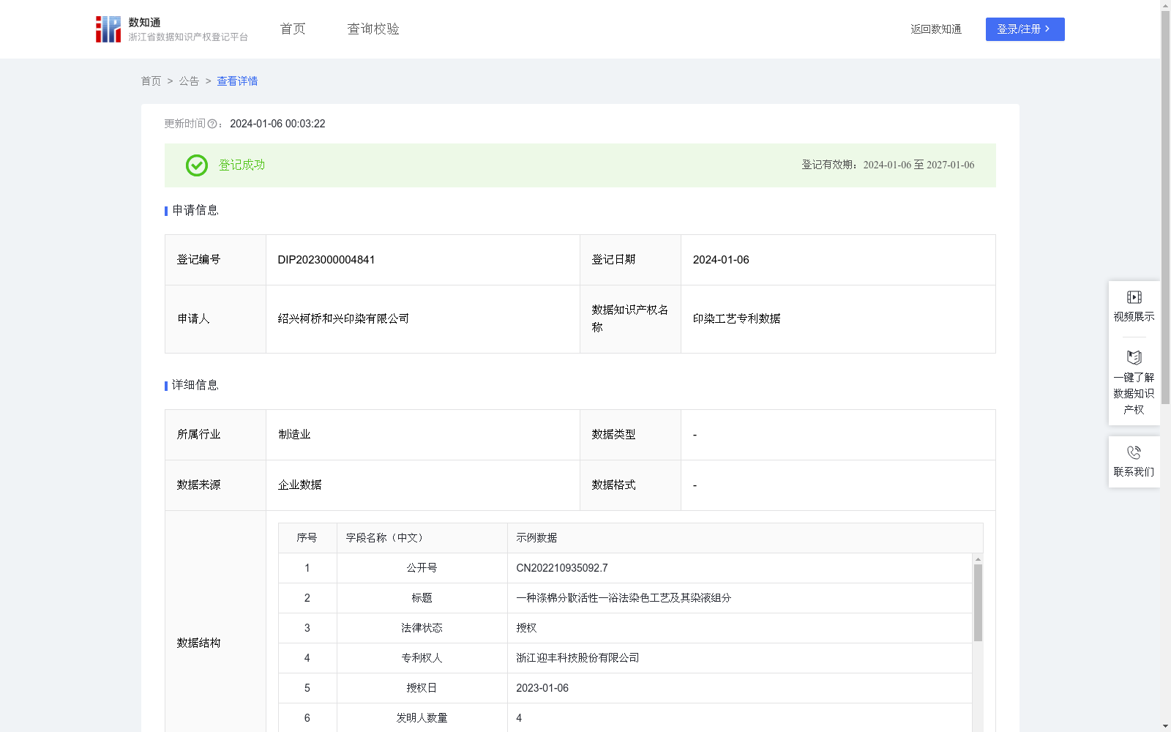This screenshot has width=1171, height=732.
Task: Open the 一键了解数据知识产权 book icon
Action: 1134,357
